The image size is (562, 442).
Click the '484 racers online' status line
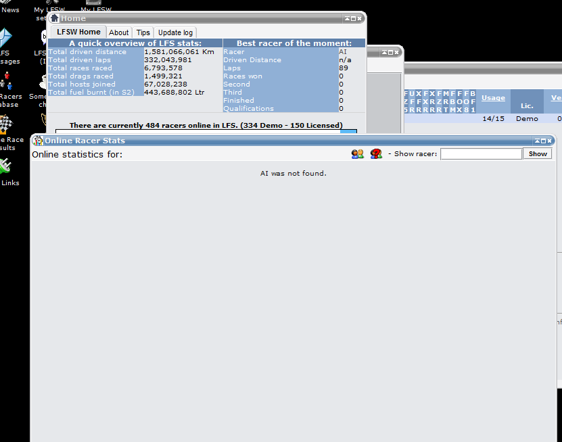(206, 125)
